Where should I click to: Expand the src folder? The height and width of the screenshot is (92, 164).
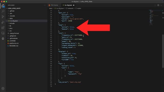point(11,31)
